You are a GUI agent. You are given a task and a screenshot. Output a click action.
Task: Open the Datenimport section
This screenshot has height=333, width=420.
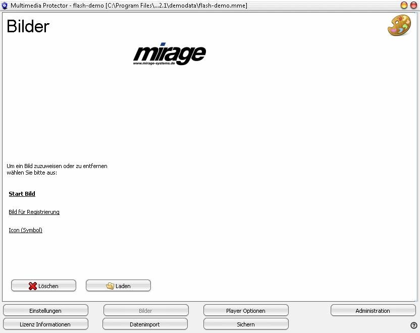pyautogui.click(x=145, y=324)
